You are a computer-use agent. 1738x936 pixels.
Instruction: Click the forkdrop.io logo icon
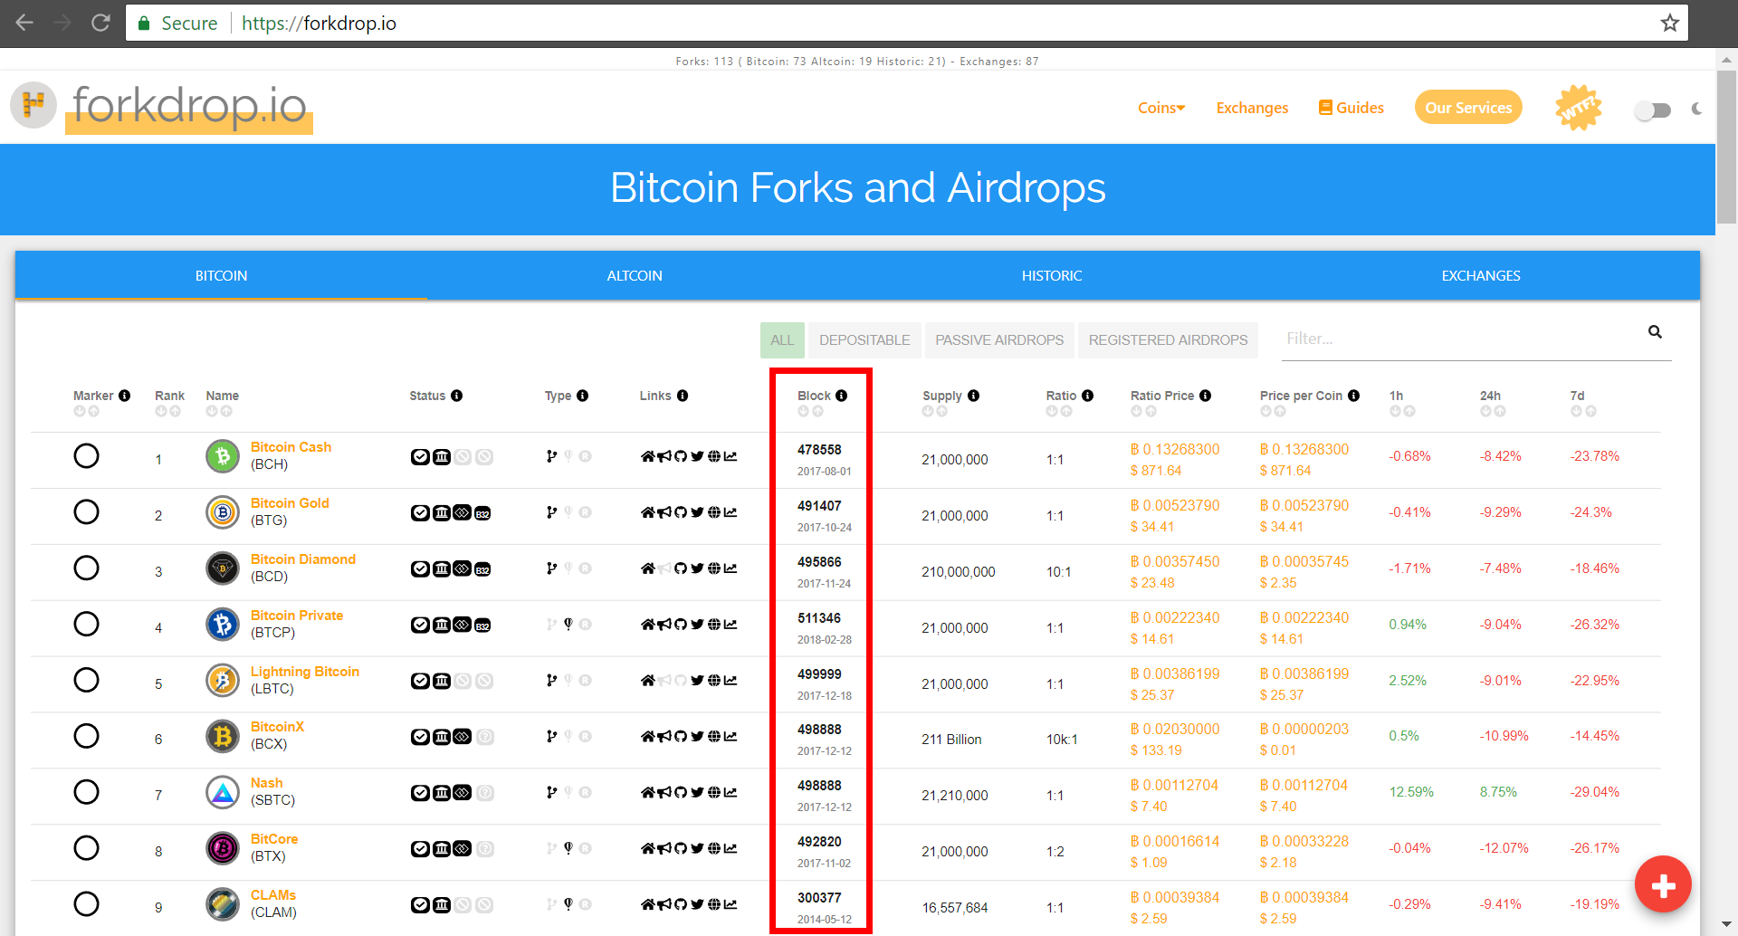click(x=33, y=105)
